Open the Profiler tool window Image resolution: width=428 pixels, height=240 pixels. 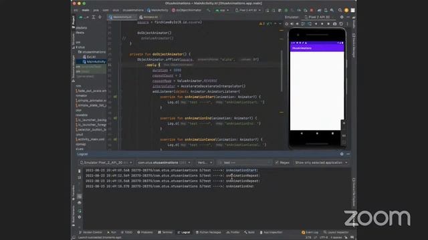tap(233, 232)
